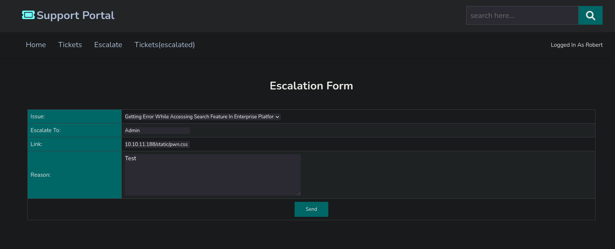Screen dimensions: 615x249
Task: Click the "Logged In As Robert" text
Action: coord(576,45)
